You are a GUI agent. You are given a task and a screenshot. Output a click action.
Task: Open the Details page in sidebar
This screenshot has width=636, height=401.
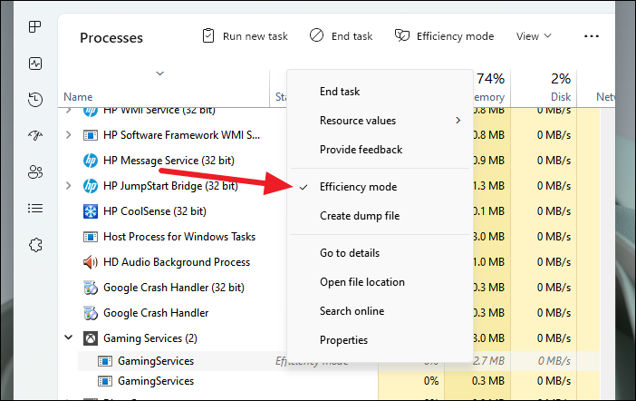[35, 209]
